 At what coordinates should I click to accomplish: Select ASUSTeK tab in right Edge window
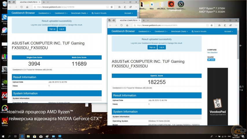click(x=128, y=21)
